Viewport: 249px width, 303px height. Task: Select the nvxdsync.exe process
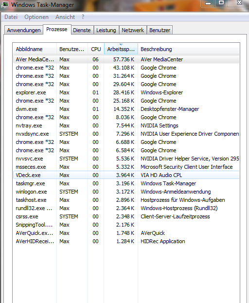click(x=126, y=134)
